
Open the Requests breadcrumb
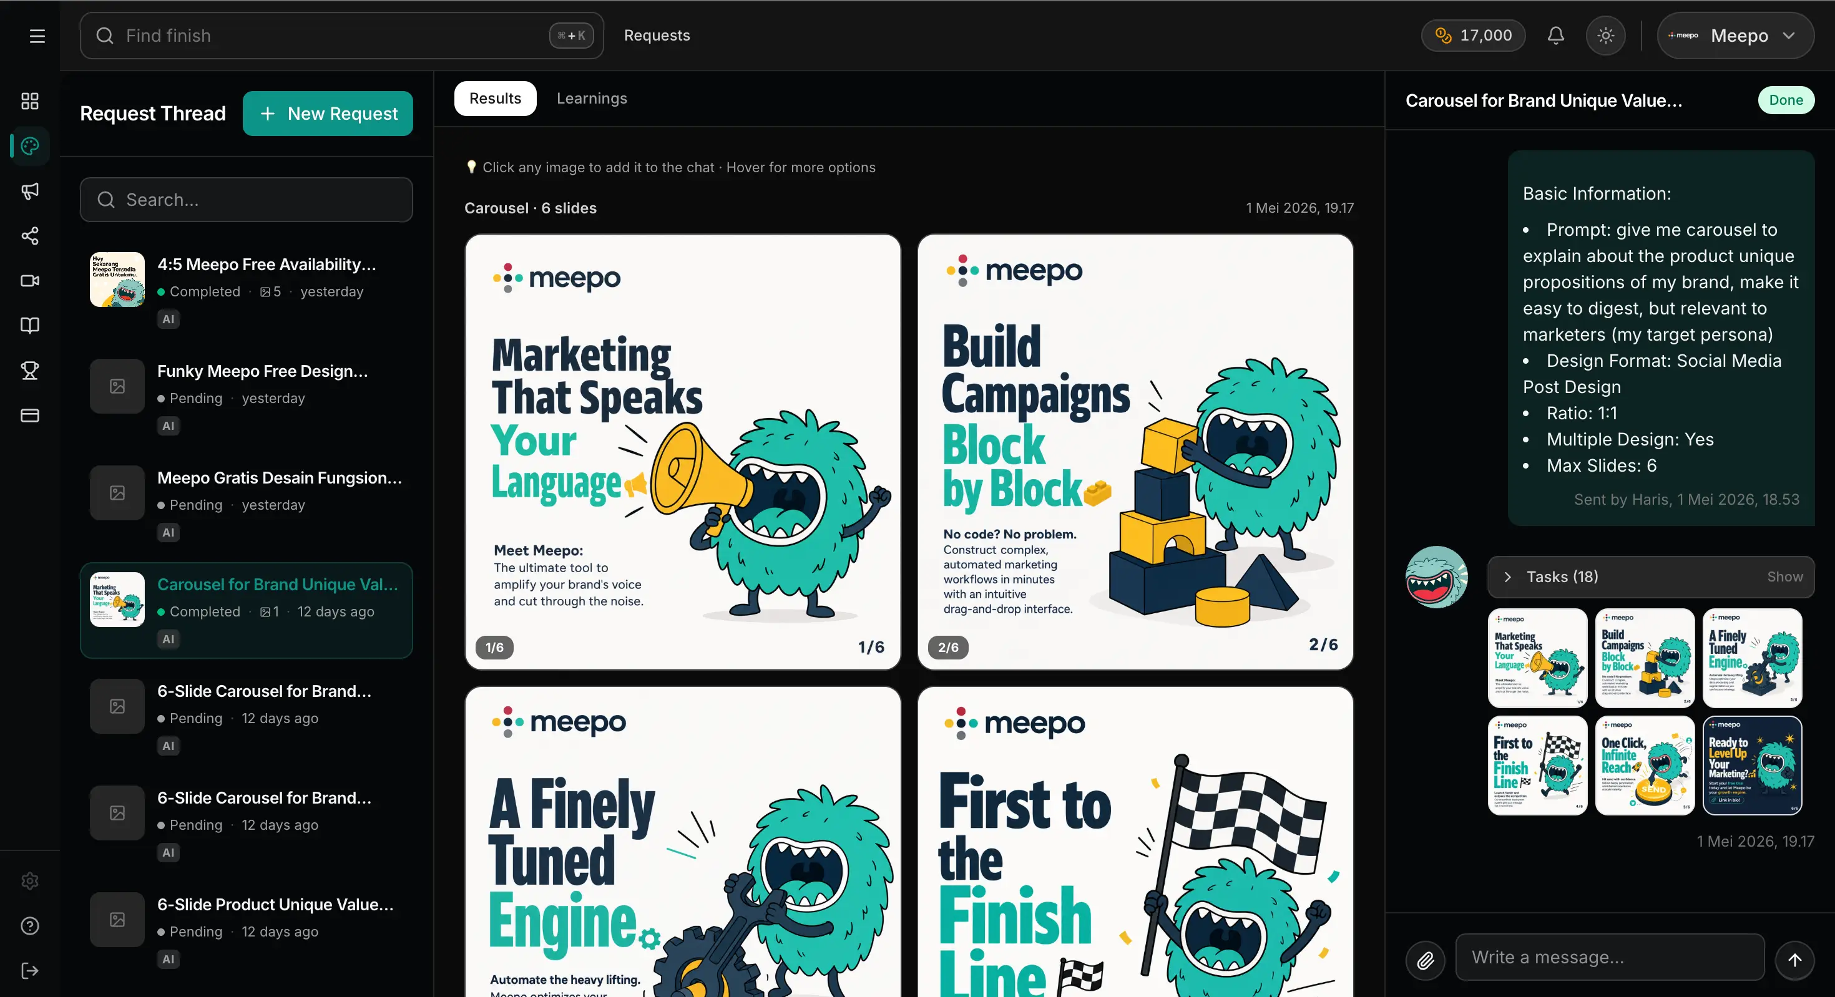coord(657,36)
